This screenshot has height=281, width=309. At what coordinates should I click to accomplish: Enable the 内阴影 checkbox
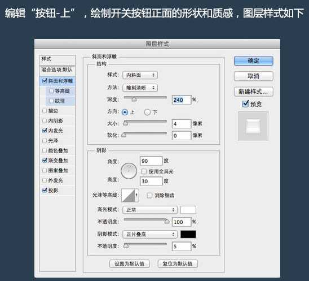click(x=45, y=121)
